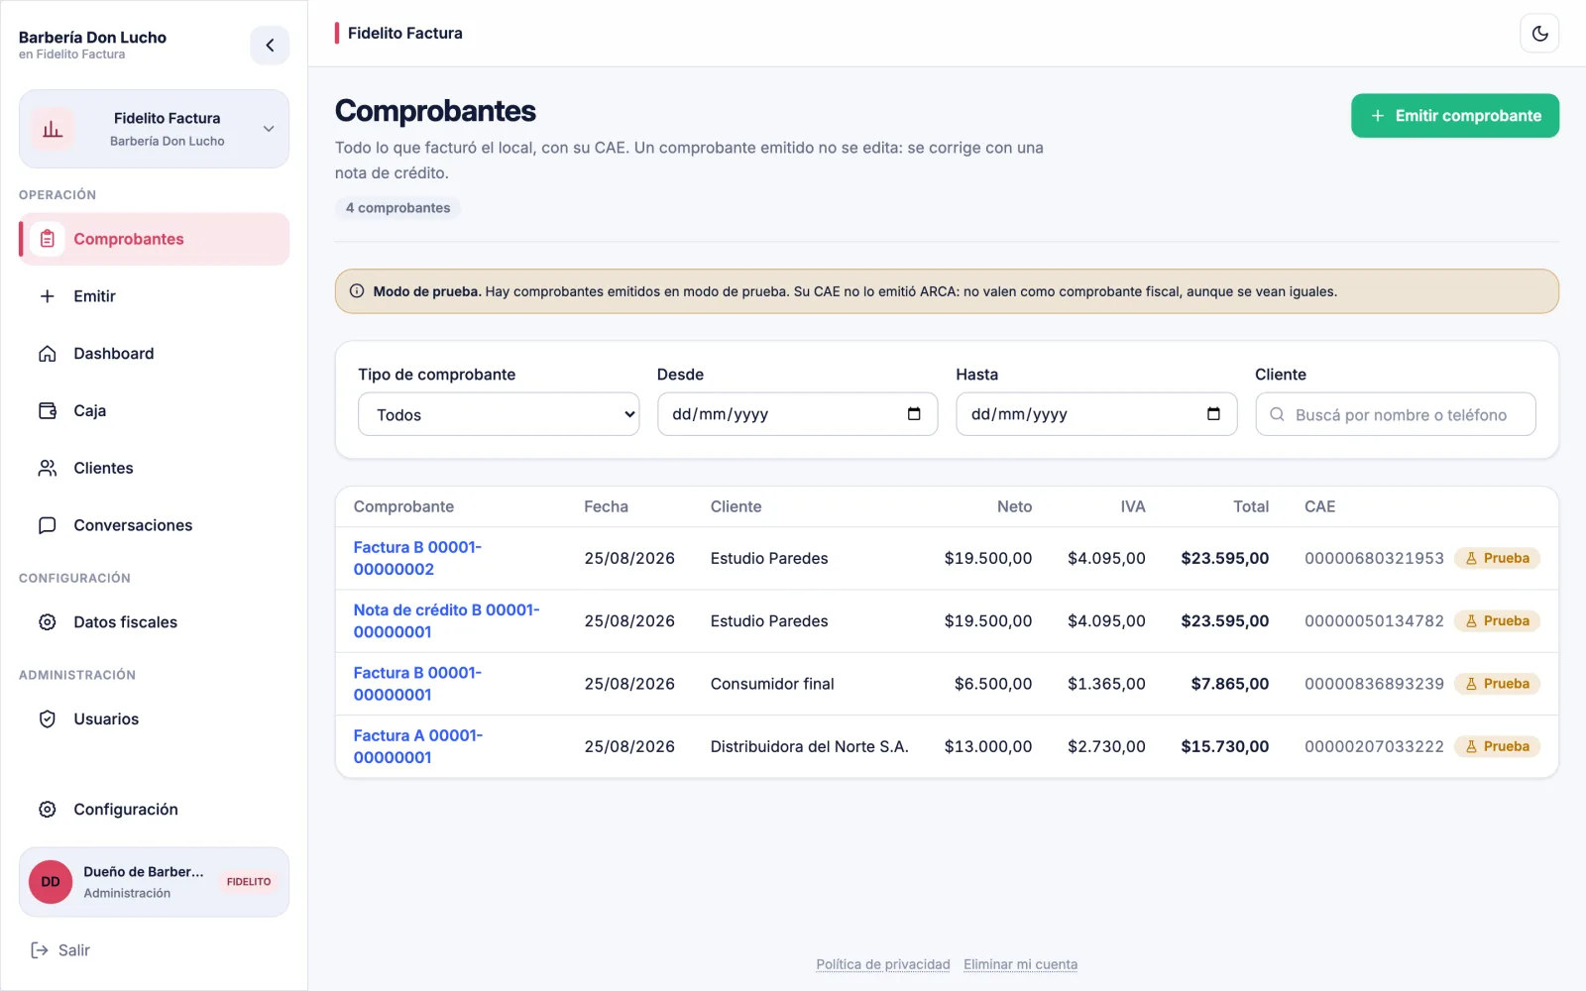
Task: Click the Prueba badge on Distribuidora del Norte row
Action: [x=1497, y=746]
